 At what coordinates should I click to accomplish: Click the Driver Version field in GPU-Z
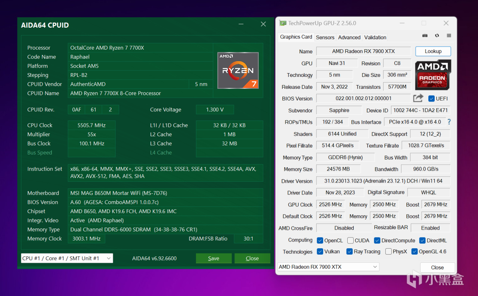click(x=383, y=181)
